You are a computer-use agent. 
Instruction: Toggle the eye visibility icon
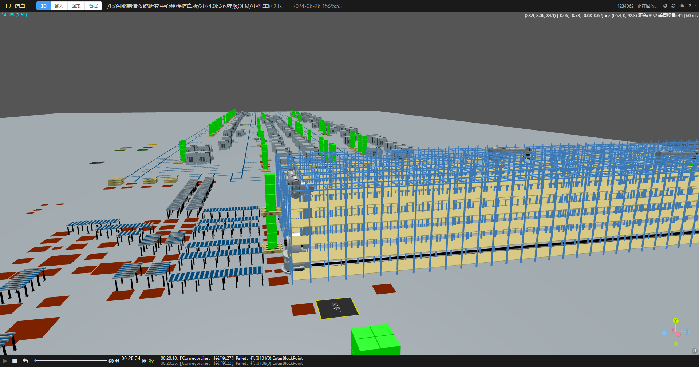682,6
